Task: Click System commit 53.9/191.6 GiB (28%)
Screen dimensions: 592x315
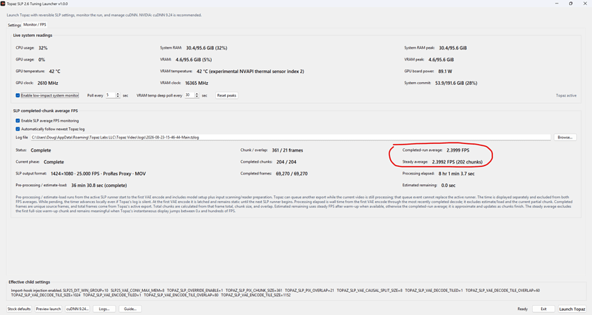Action: click(456, 83)
